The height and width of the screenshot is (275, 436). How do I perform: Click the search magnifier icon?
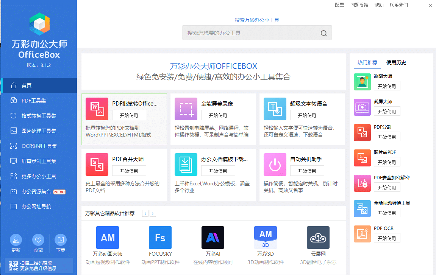coord(323,33)
